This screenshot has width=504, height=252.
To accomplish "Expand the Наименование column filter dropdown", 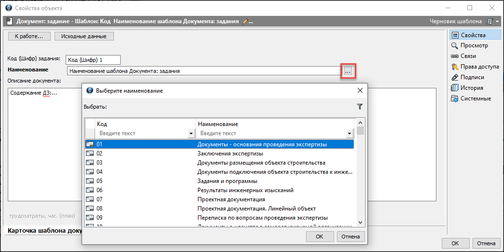I will (349, 134).
